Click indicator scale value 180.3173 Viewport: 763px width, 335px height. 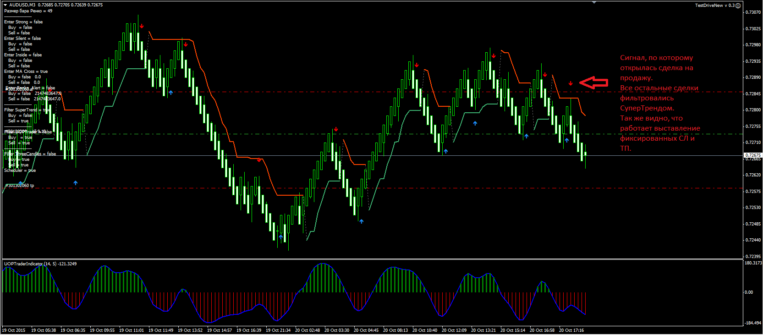point(753,263)
